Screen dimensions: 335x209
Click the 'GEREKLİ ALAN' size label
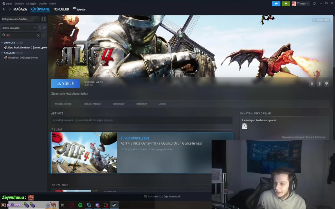[94, 82]
